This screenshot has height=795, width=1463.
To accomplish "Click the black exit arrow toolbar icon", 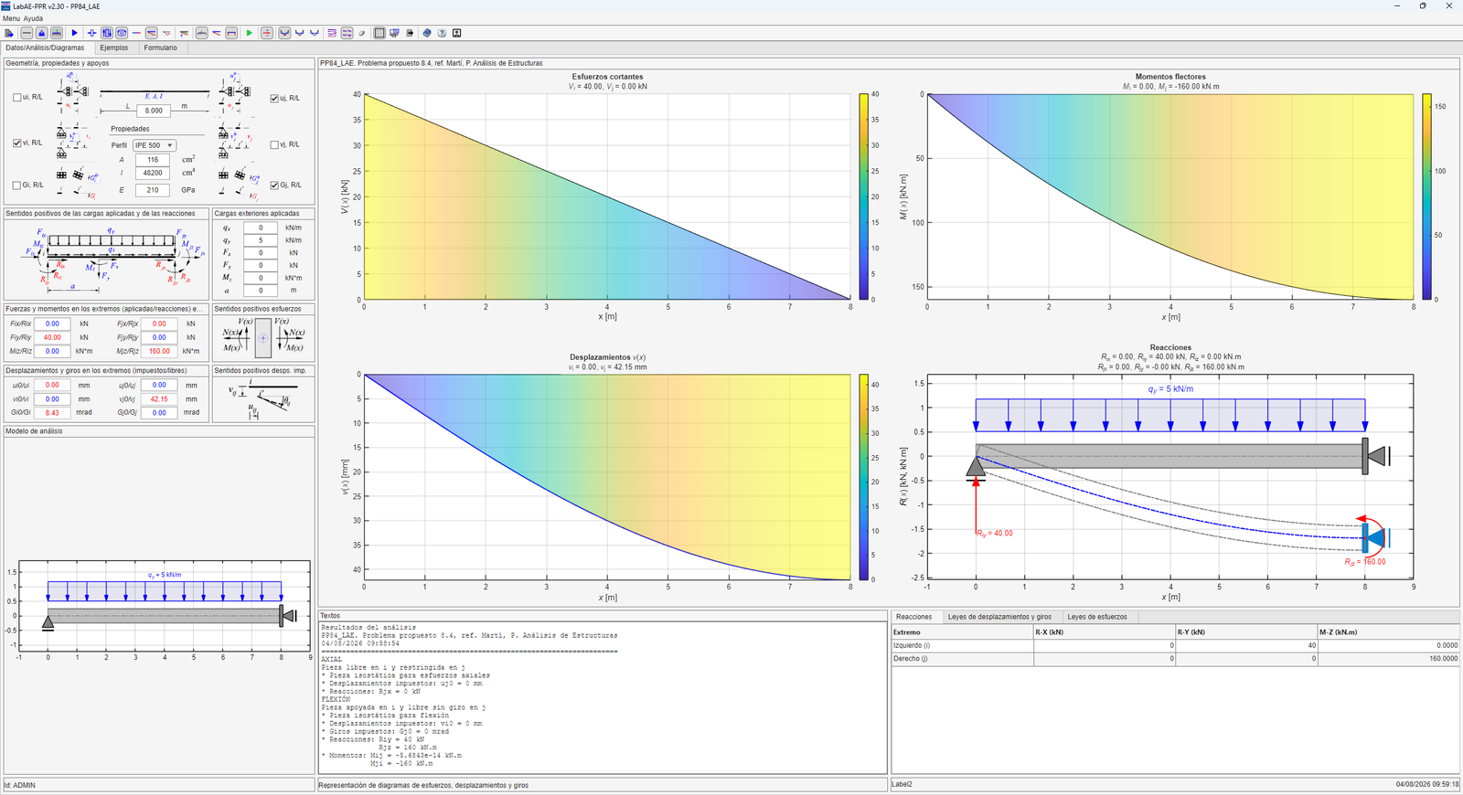I will [410, 33].
